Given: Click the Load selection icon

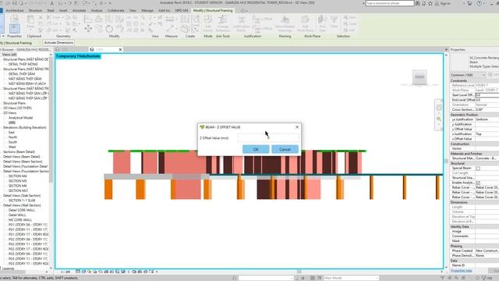Looking at the screenshot, I should click(x=350, y=23).
